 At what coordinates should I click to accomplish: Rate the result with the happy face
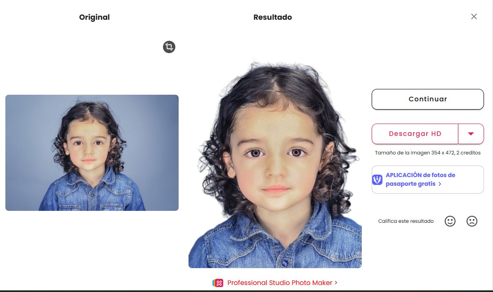point(450,221)
